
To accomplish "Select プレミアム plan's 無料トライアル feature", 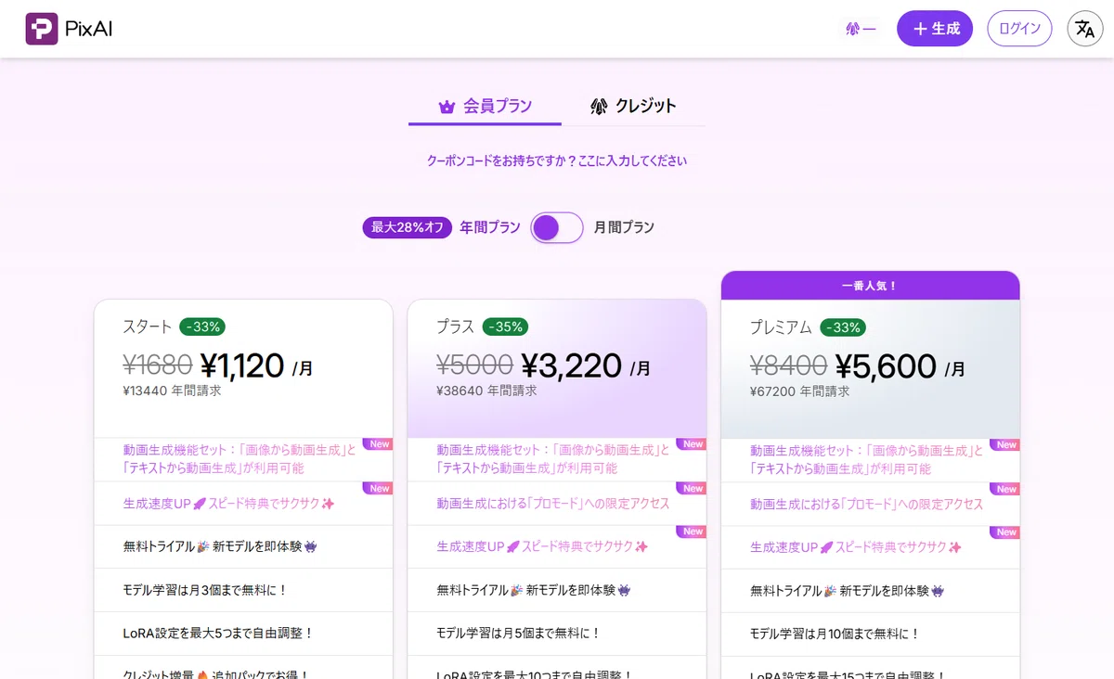I will (870, 591).
